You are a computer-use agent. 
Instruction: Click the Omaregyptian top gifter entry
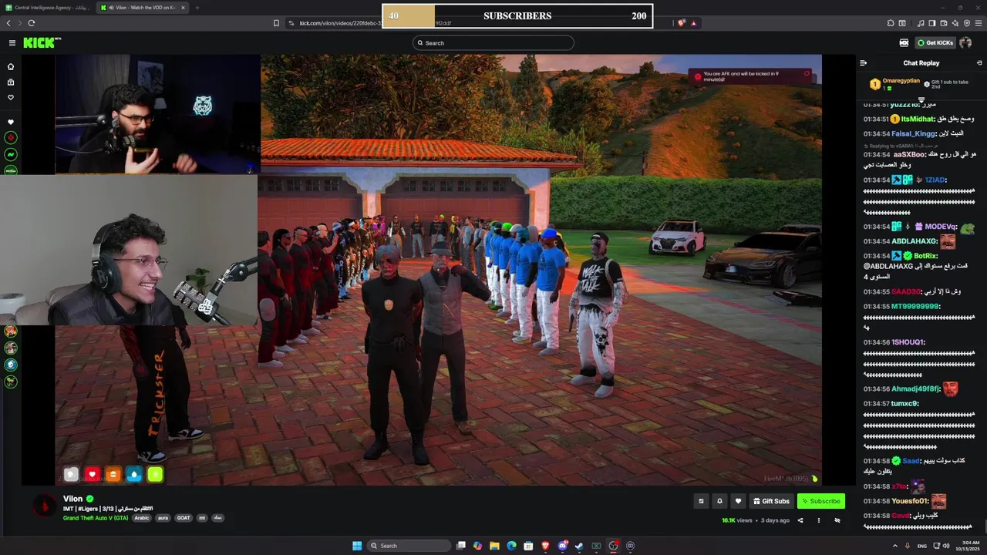[x=894, y=83]
